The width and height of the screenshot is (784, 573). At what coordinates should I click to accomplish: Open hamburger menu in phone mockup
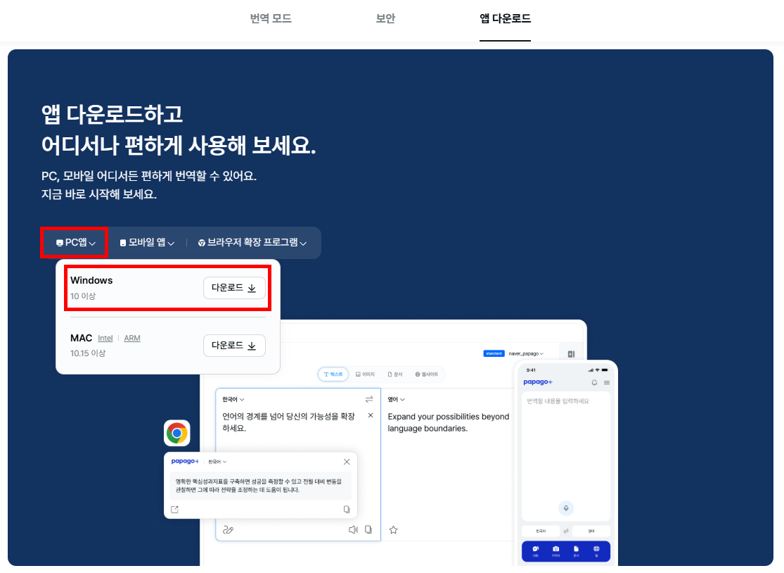pyautogui.click(x=607, y=383)
